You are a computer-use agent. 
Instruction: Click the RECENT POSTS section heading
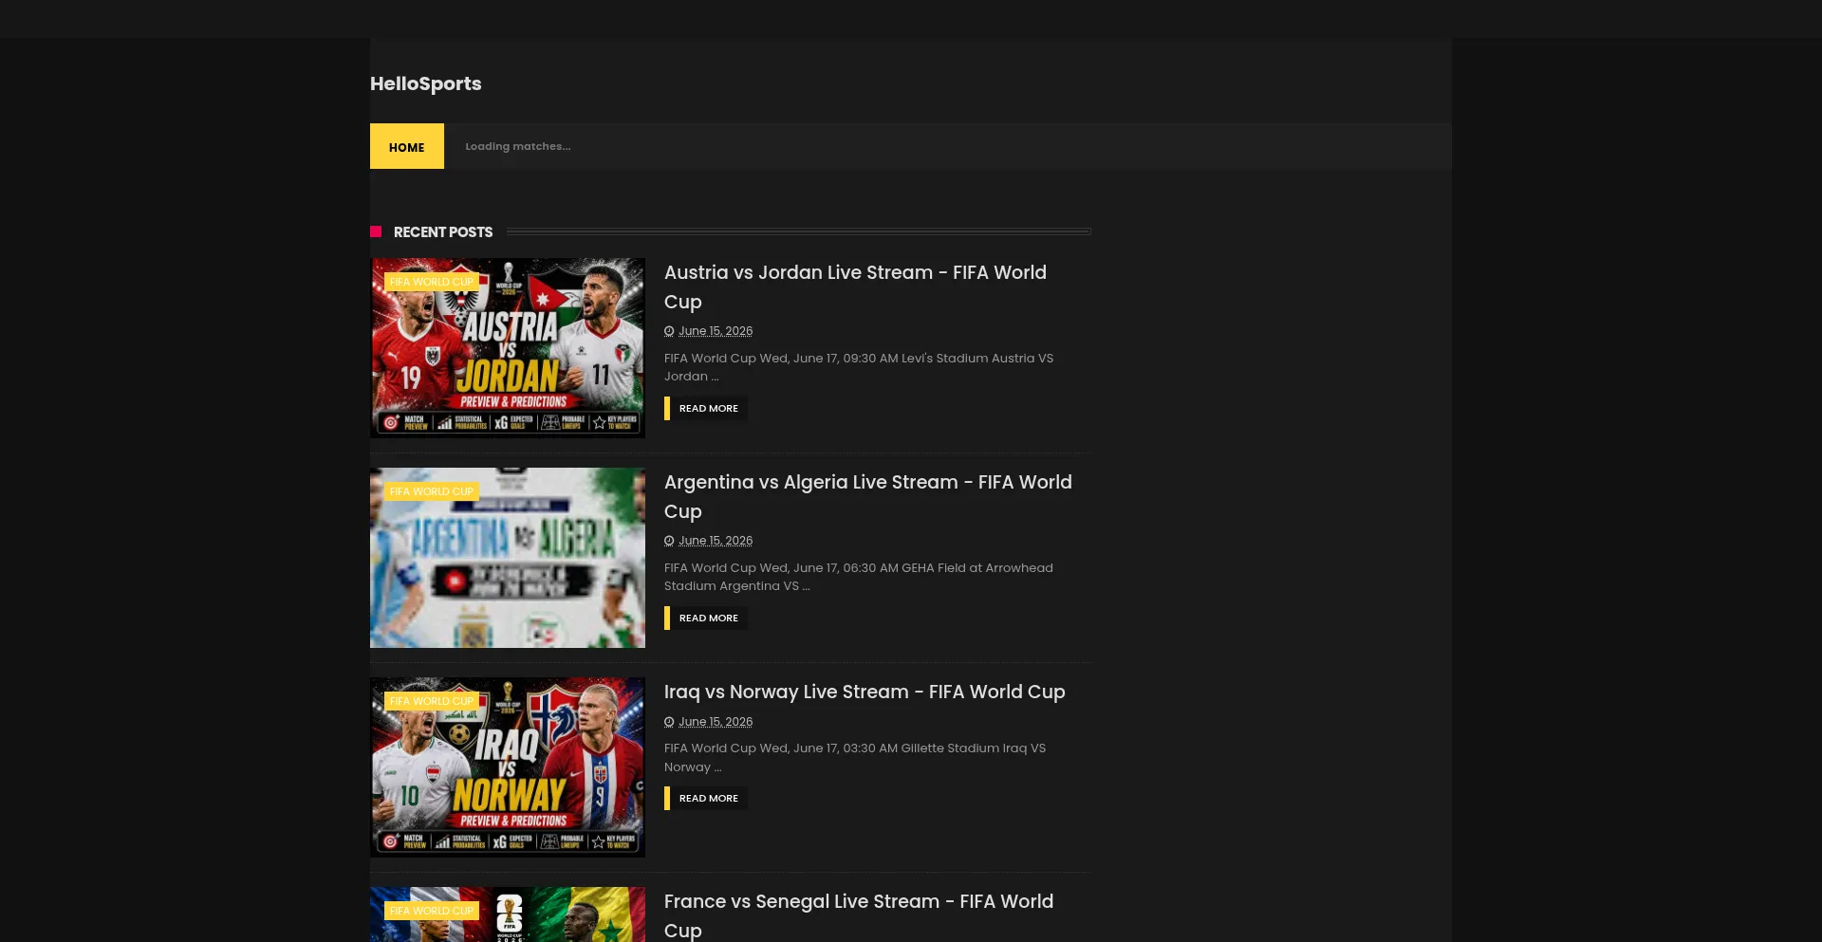click(443, 232)
